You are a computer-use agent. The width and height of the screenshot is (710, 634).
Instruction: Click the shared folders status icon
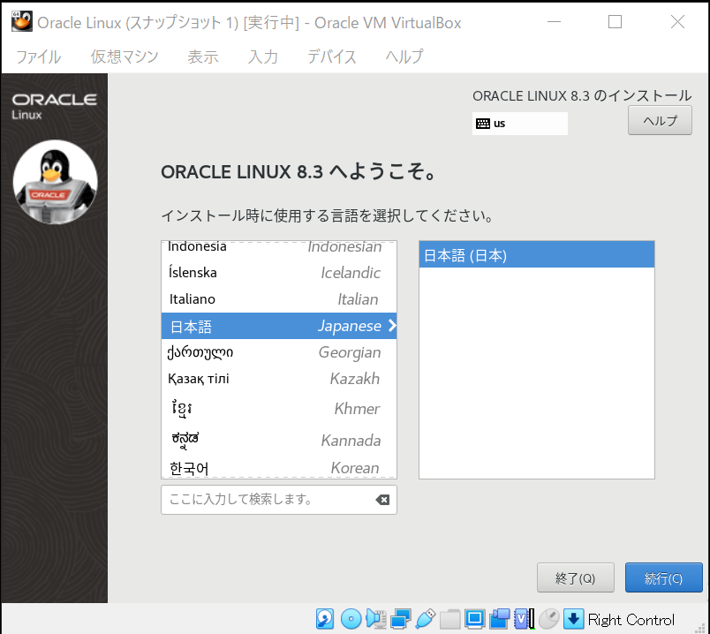[449, 619]
